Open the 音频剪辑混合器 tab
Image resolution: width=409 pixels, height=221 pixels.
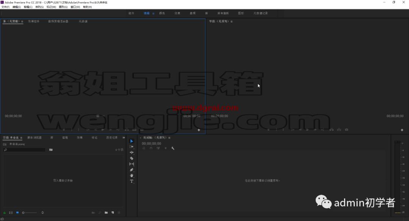coord(58,21)
